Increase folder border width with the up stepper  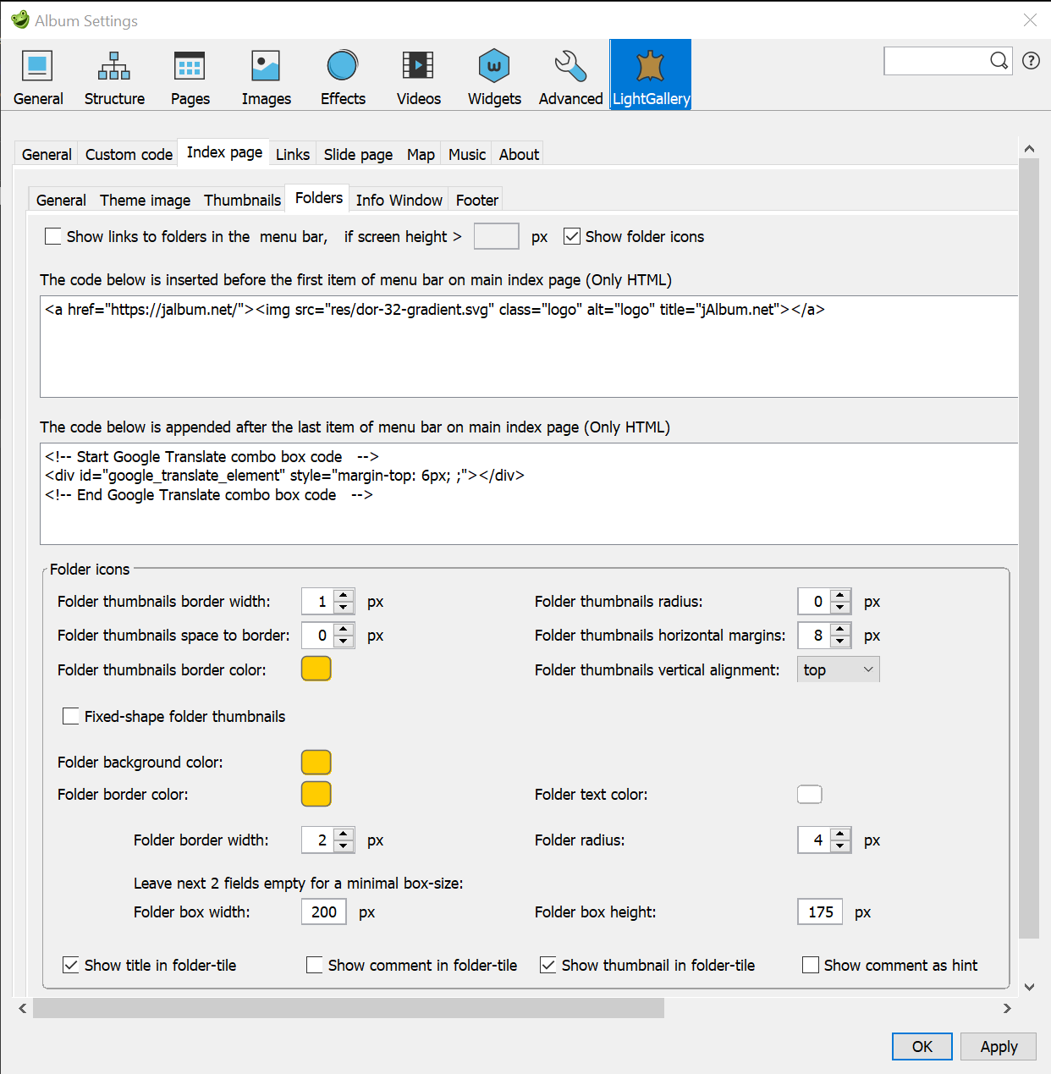[x=342, y=834]
